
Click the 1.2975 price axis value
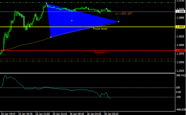click(x=180, y=54)
